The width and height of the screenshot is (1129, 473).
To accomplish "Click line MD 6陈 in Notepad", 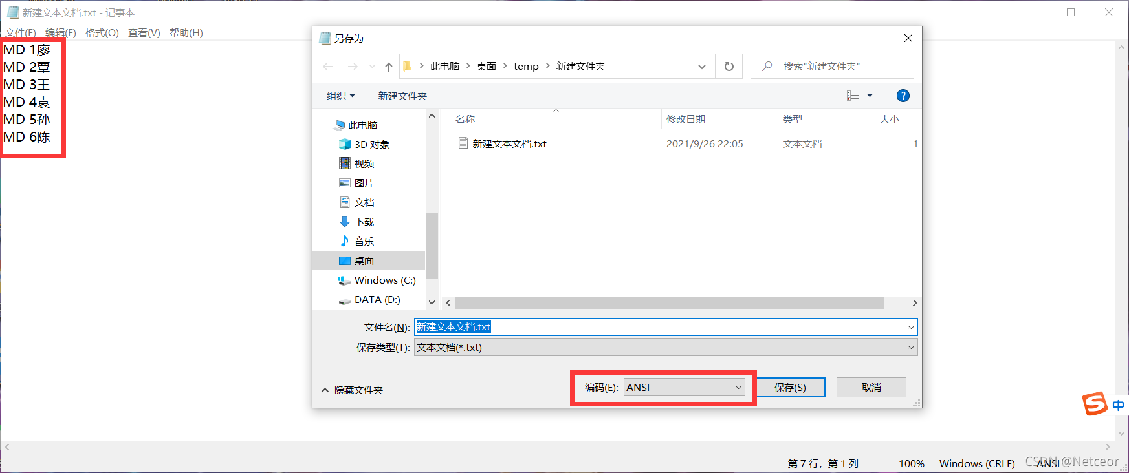I will (x=27, y=137).
